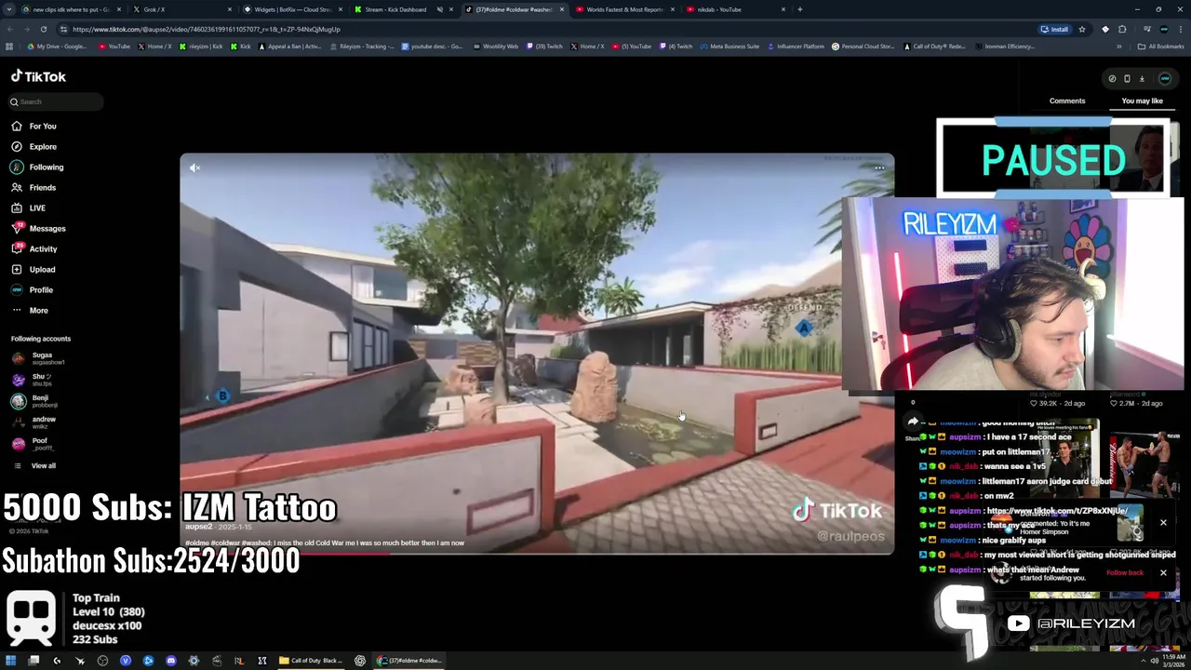Bookmark this page with star icon
Image resolution: width=1191 pixels, height=670 pixels.
coord(1082,29)
